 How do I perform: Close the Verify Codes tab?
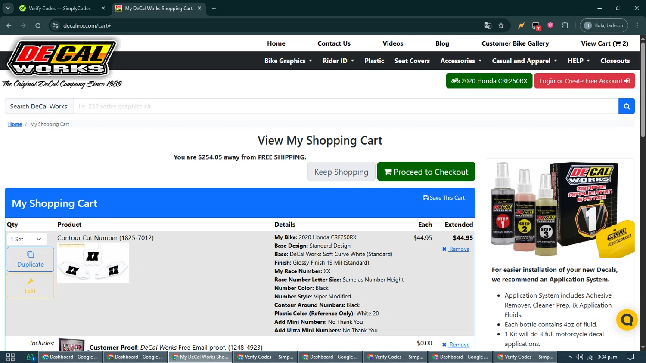point(103,8)
